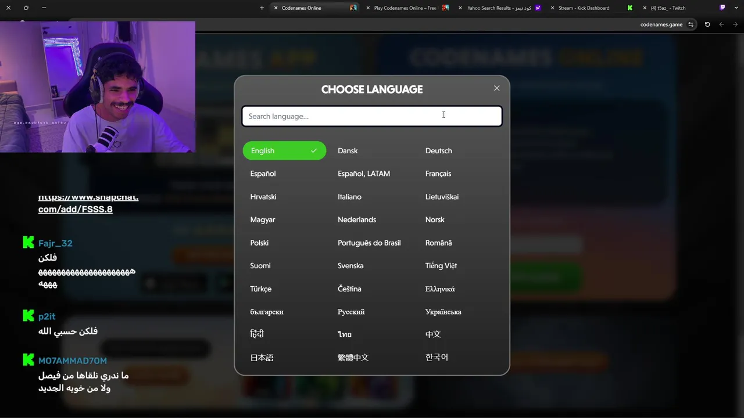The image size is (744, 418).
Task: Select Norsk language
Action: 435,219
